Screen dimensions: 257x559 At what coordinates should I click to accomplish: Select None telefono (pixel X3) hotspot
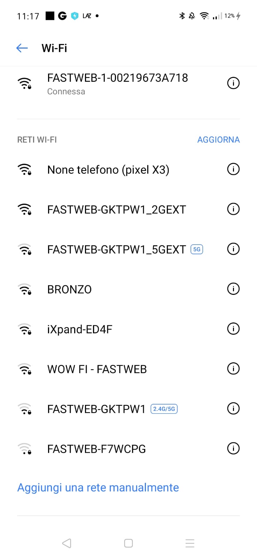tap(108, 170)
